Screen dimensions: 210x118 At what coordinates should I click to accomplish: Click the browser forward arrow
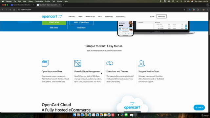pyautogui.click(x=6, y=10)
